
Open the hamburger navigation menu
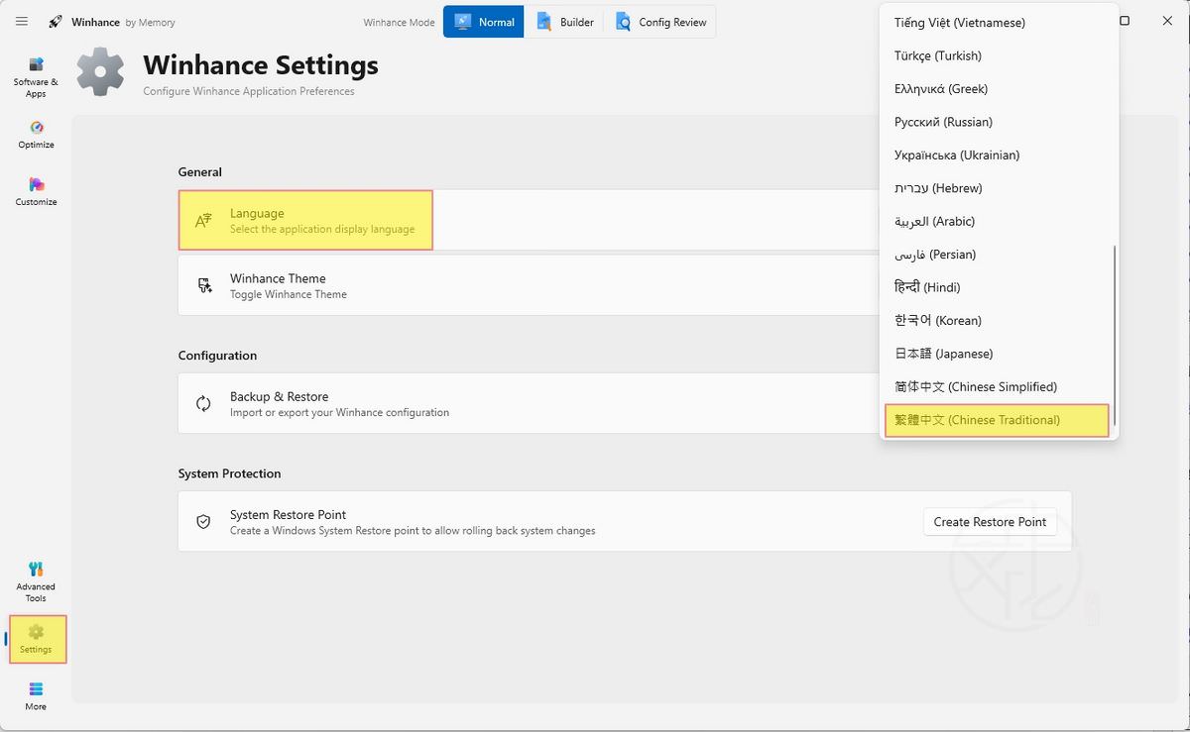[22, 22]
